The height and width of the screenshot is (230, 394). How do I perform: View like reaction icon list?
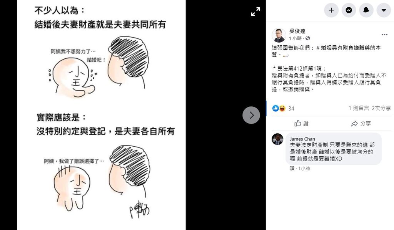click(x=275, y=108)
